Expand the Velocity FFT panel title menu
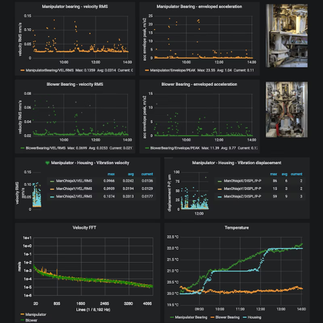 [x=85, y=227]
